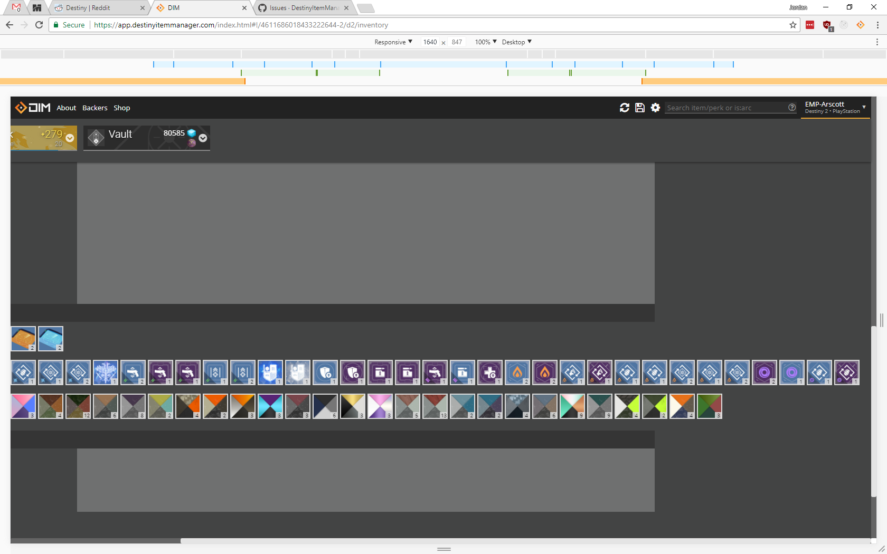Open the About menu item
Screen dimensions: 887x554
tap(67, 108)
